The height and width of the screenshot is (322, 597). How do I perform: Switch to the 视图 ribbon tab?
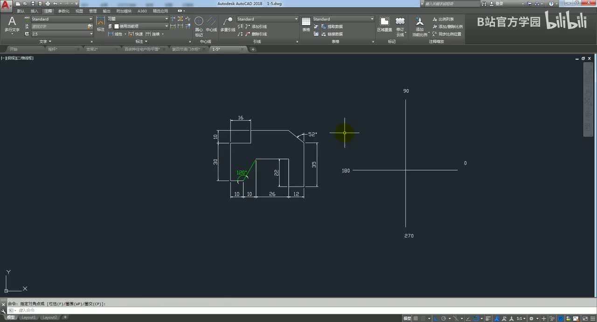click(79, 11)
